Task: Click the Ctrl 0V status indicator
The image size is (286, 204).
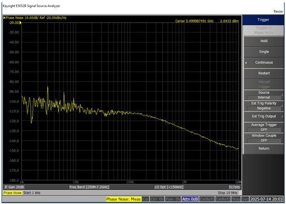Action: [157, 199]
